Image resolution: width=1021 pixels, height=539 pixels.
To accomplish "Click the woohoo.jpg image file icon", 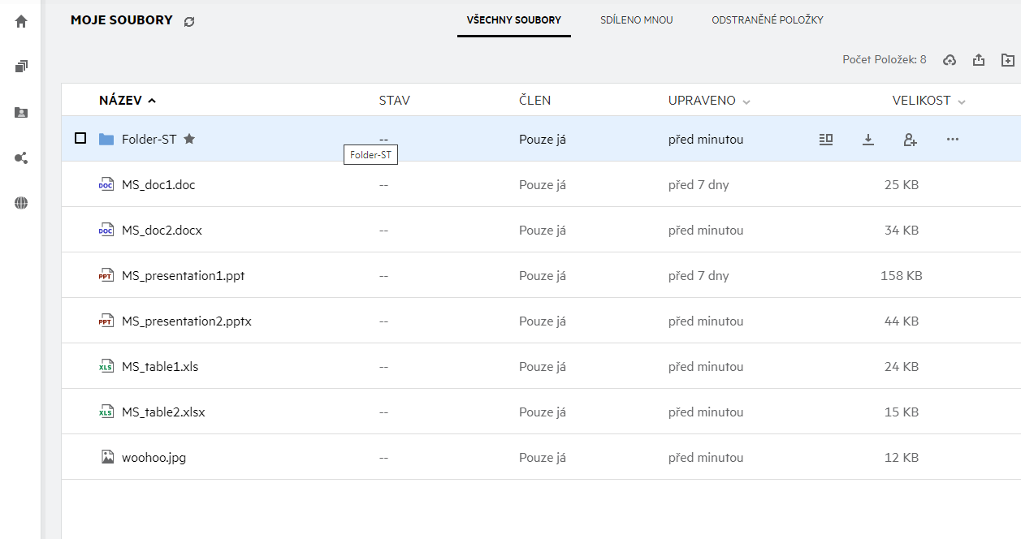I will [x=106, y=457].
